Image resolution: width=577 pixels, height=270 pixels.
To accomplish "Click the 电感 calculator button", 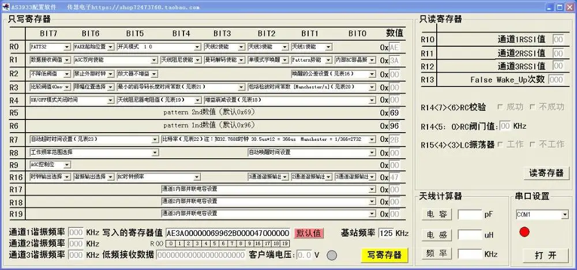I will (436, 235).
